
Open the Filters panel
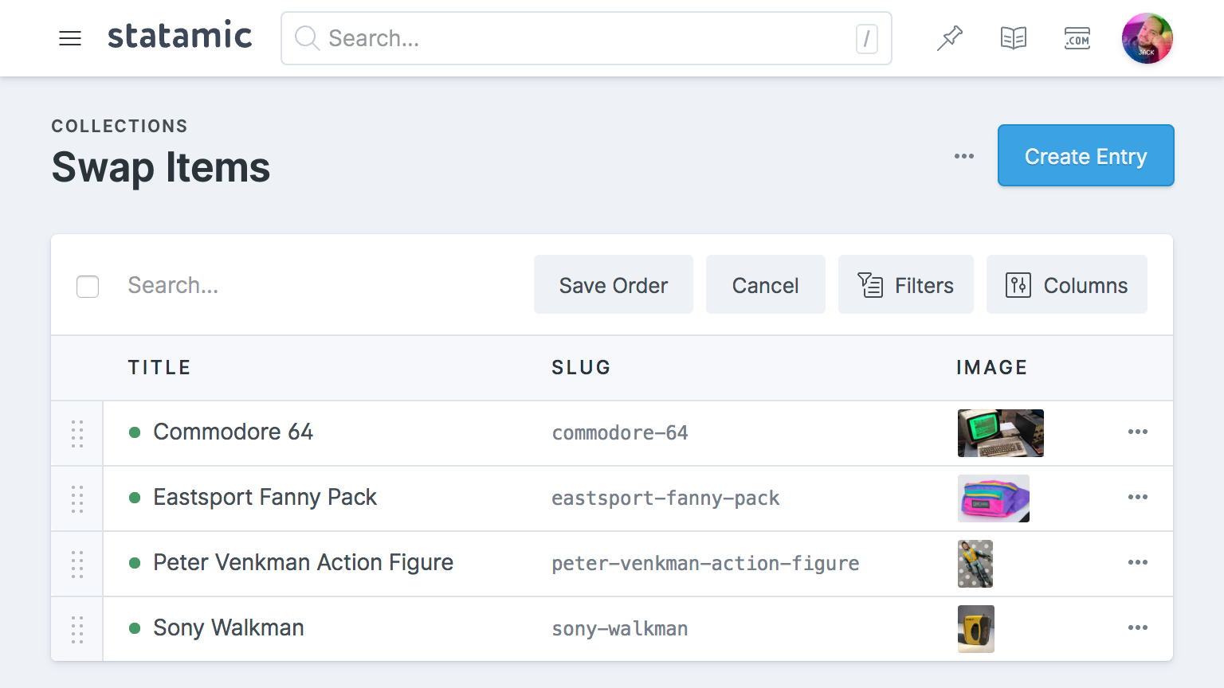(905, 285)
